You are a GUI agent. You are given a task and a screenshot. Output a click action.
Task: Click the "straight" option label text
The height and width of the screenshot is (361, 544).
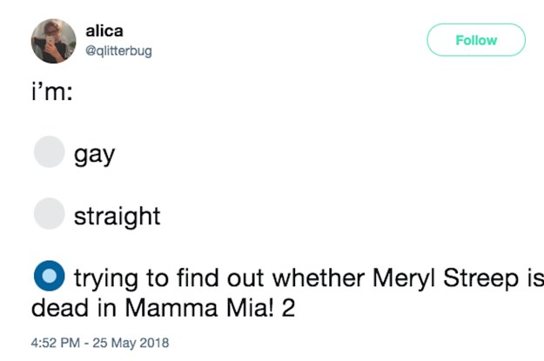coord(117,215)
